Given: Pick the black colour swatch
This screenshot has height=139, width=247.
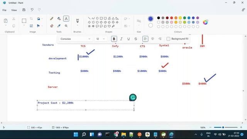Looking at the screenshot, I should click(x=159, y=18).
